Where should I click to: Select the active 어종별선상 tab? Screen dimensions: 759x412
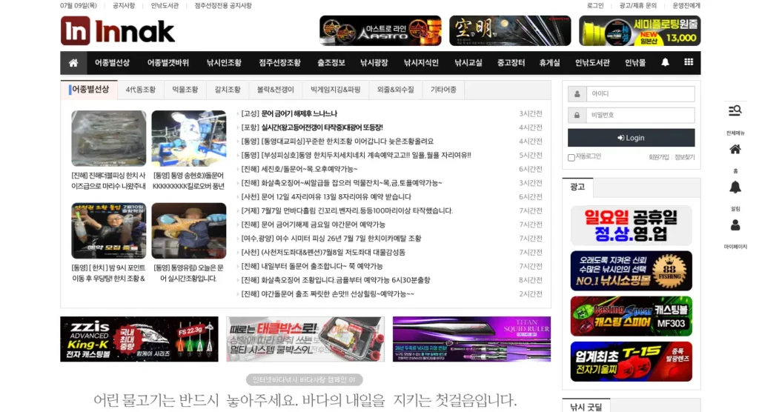click(90, 90)
